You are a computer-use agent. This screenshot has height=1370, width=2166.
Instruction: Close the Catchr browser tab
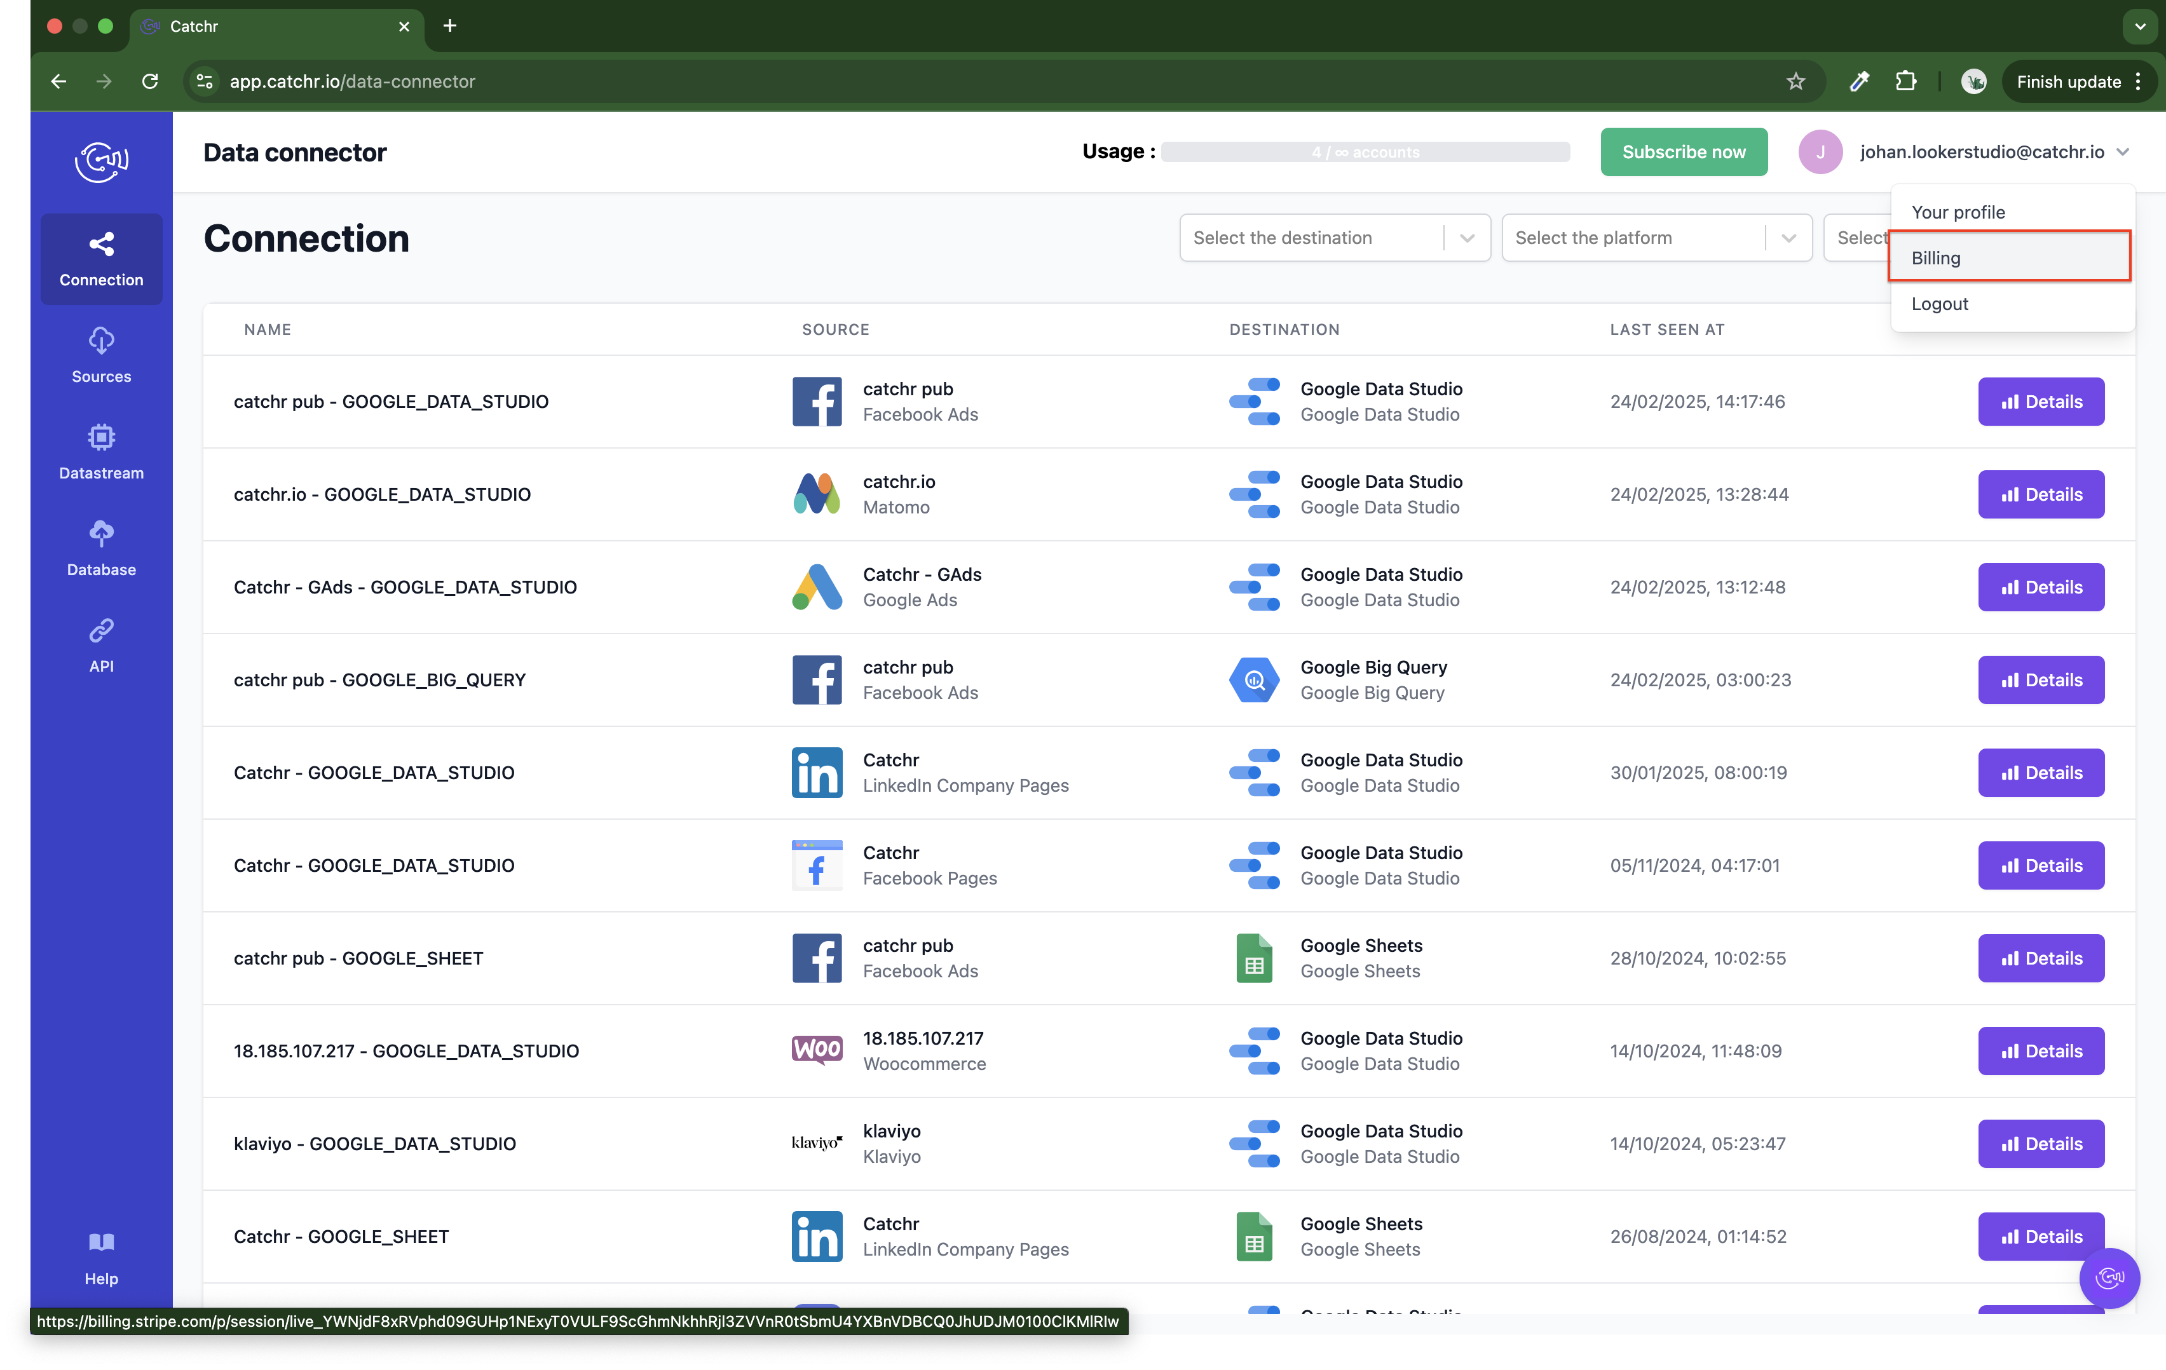point(404,26)
